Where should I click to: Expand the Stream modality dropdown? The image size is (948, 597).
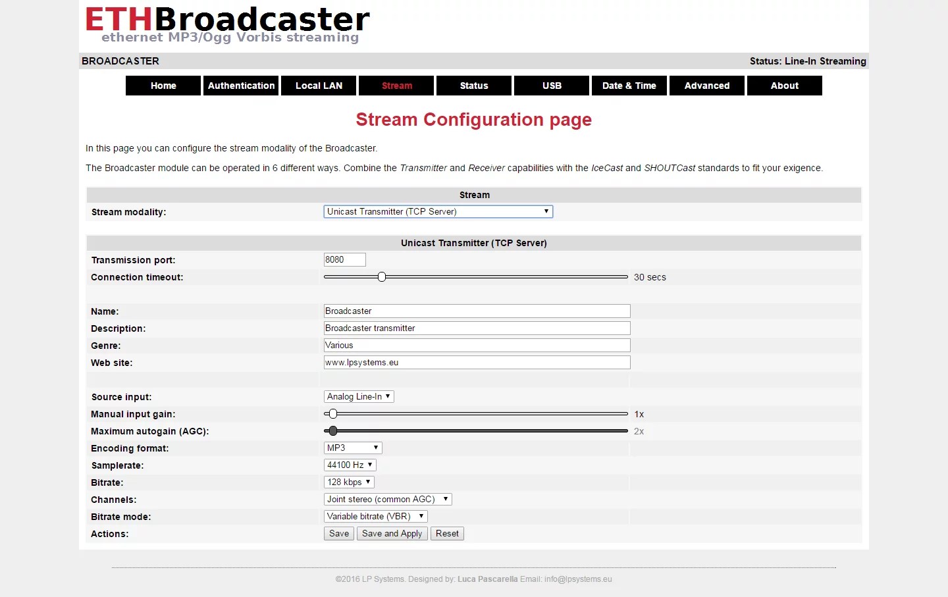pyautogui.click(x=438, y=212)
